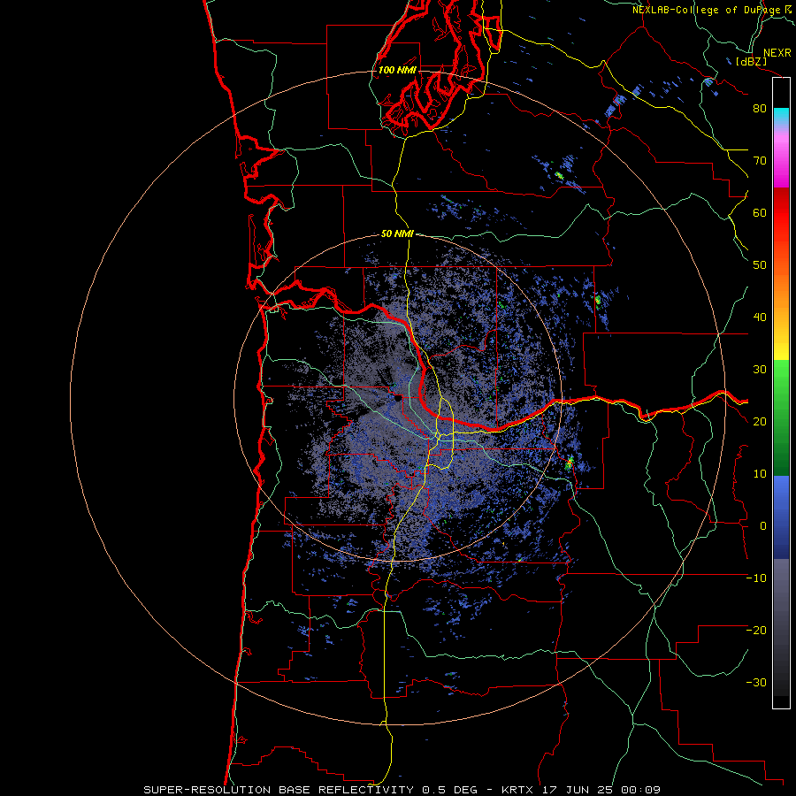Click the SUPER-RESOLUTION BASE REFLECTIVITY caption text
The image size is (796, 796).
point(279,790)
